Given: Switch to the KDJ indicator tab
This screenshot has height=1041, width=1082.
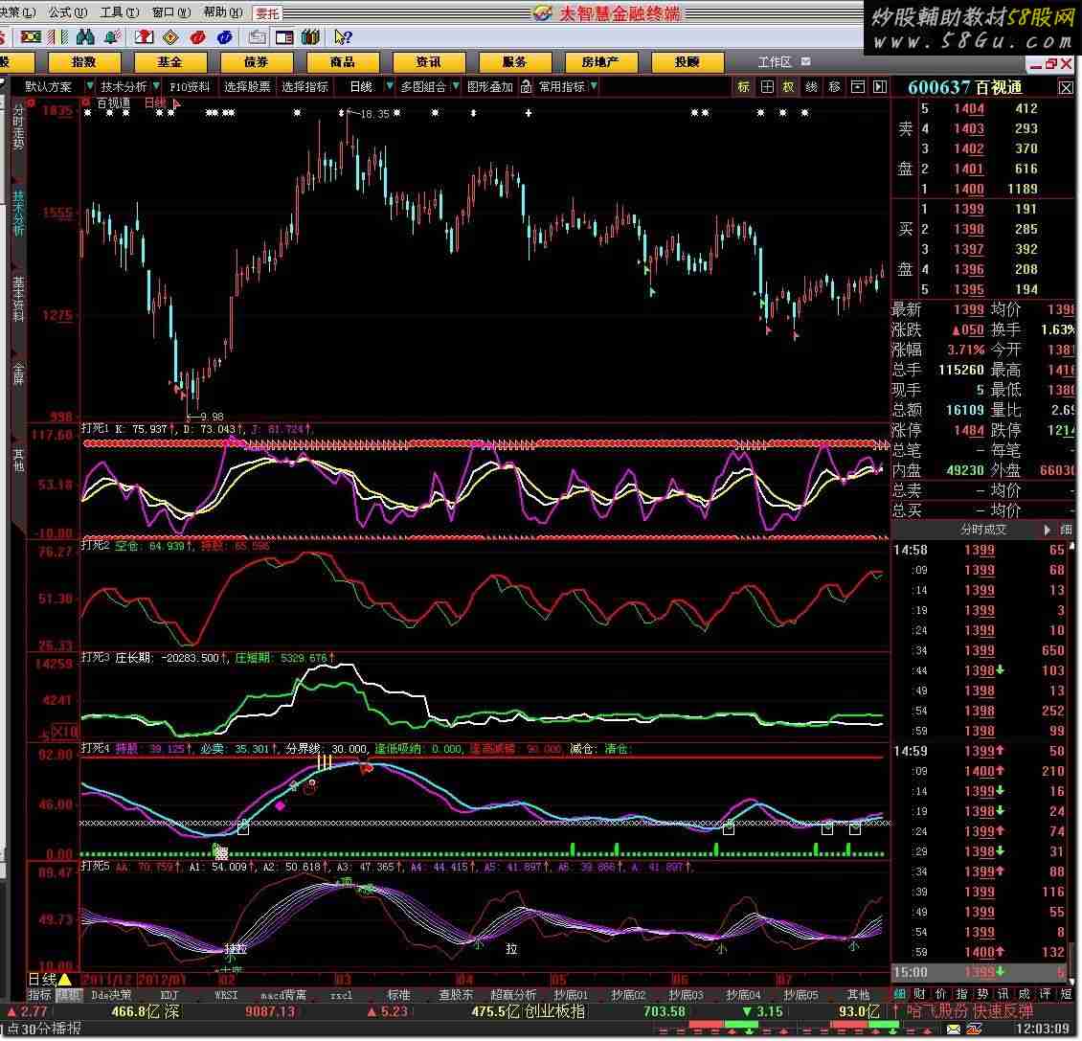Looking at the screenshot, I should (x=169, y=995).
